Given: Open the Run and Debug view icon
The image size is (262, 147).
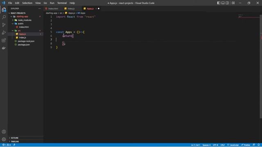Looking at the screenshot, I should 4,33.
